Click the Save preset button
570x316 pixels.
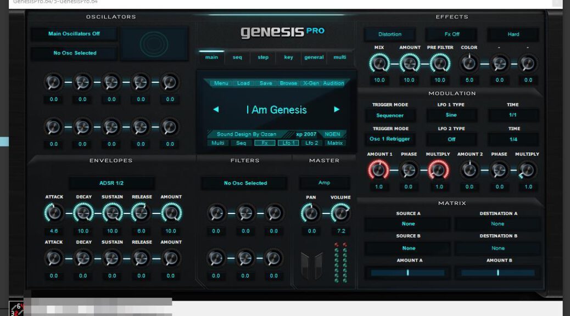point(266,83)
